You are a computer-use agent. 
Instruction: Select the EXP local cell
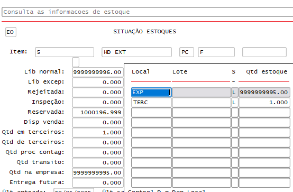point(151,93)
